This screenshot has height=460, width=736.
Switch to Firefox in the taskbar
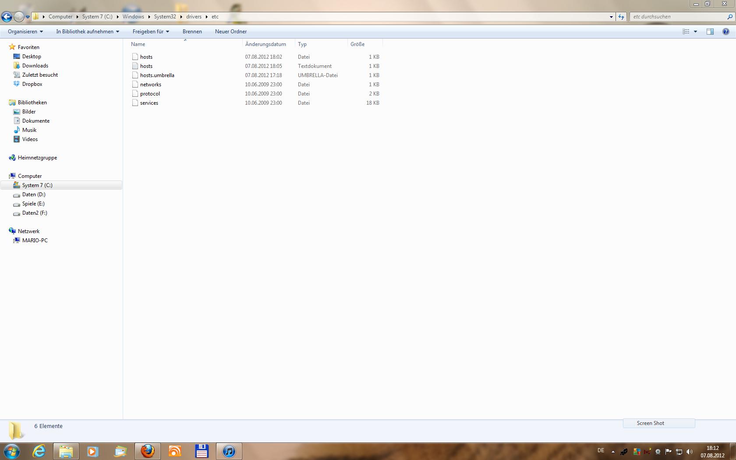tap(148, 451)
